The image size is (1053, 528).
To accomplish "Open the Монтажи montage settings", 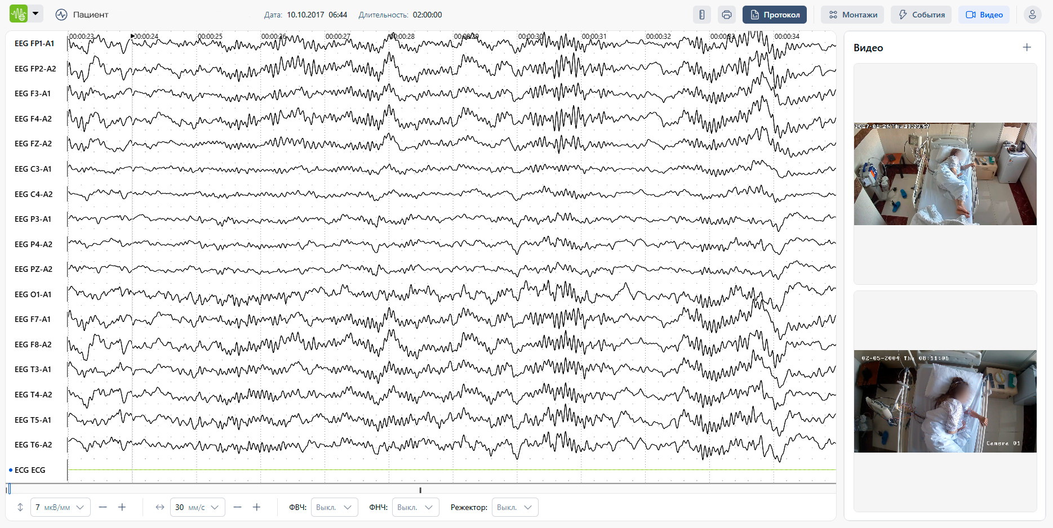I will coord(852,15).
